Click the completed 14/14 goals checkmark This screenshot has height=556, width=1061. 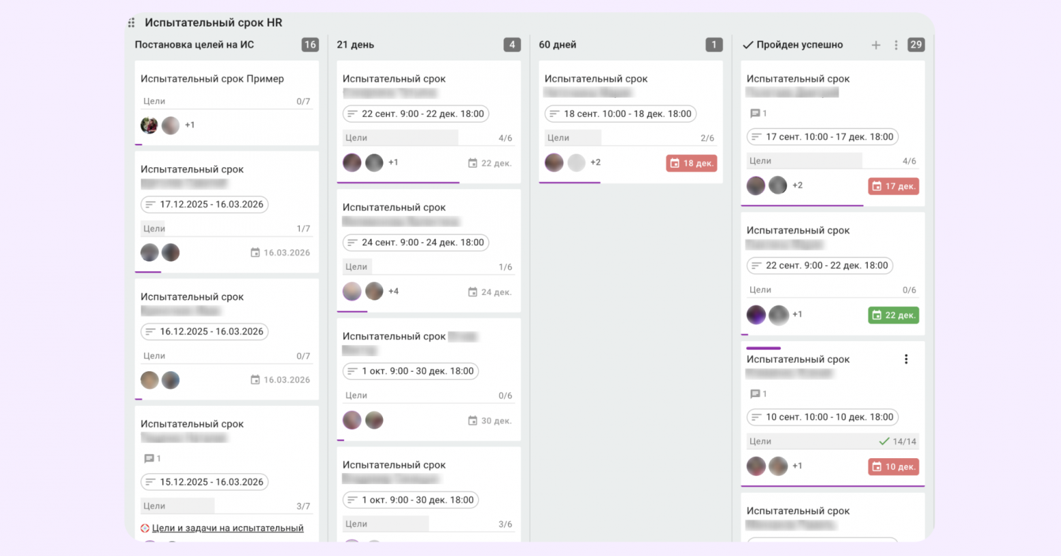(884, 441)
